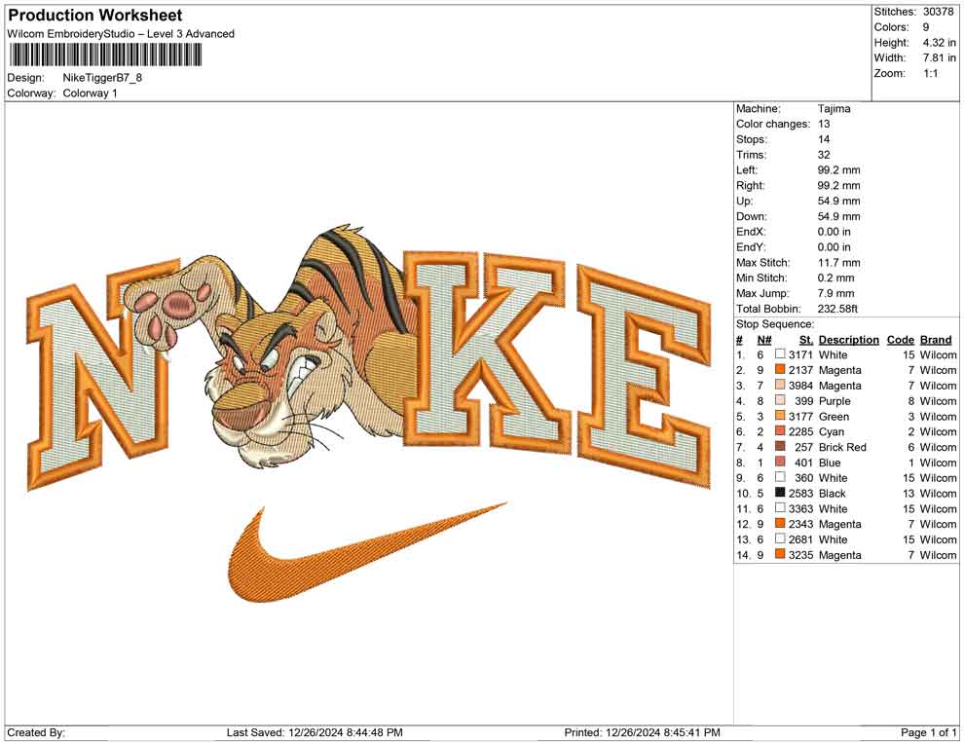Viewport: 964px width, 742px height.
Task: Click the Max Jump value '7.9 mm'
Action: [836, 293]
